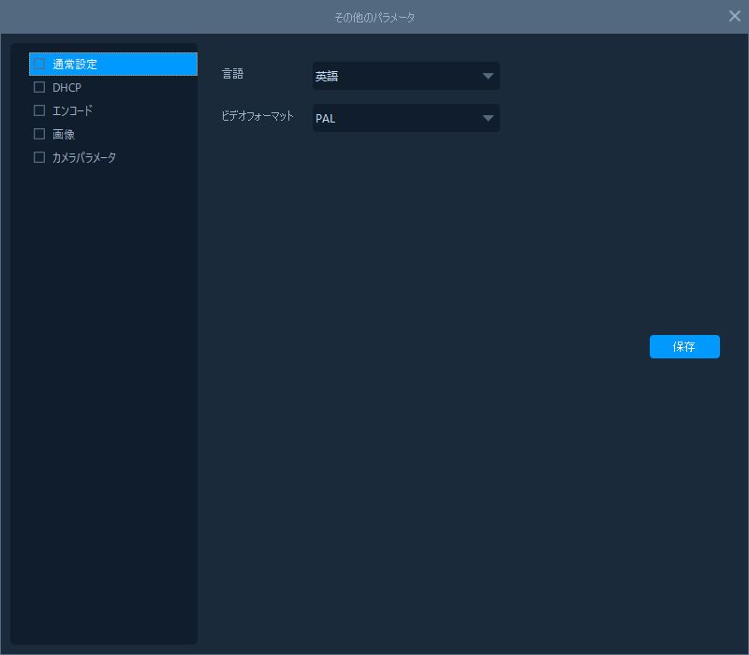Click the ビデオフォーマット field label
Viewport: 749px width, 655px height.
click(257, 117)
